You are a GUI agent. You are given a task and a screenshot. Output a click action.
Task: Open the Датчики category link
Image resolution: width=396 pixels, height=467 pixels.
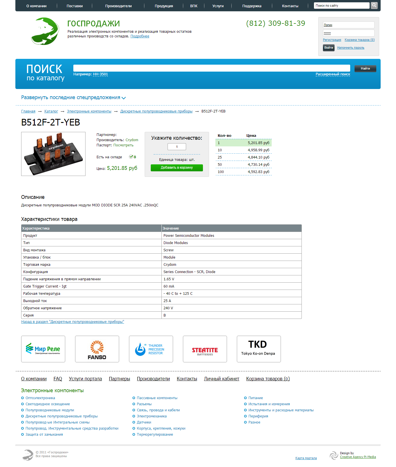[144, 422]
